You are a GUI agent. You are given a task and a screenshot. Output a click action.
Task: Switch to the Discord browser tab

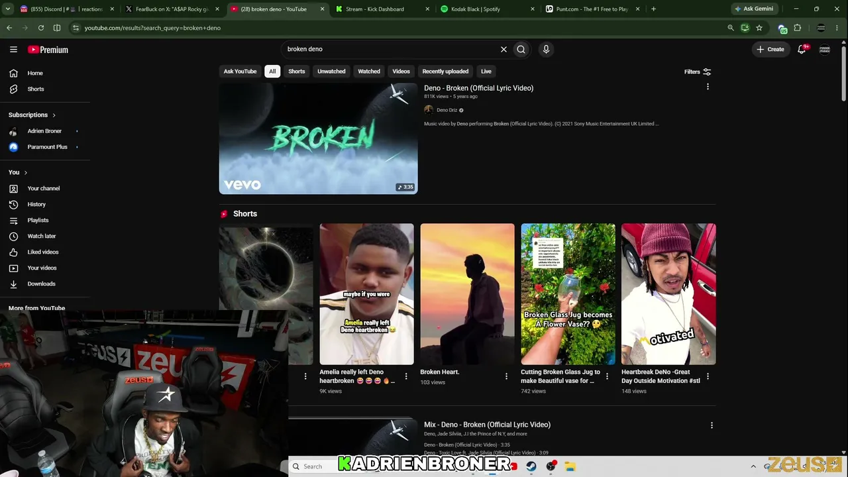(x=66, y=9)
